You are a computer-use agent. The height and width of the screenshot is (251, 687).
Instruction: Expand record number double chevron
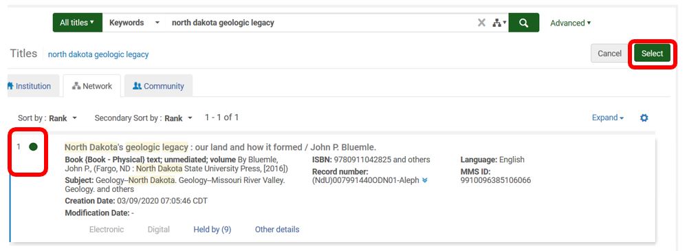click(x=424, y=180)
